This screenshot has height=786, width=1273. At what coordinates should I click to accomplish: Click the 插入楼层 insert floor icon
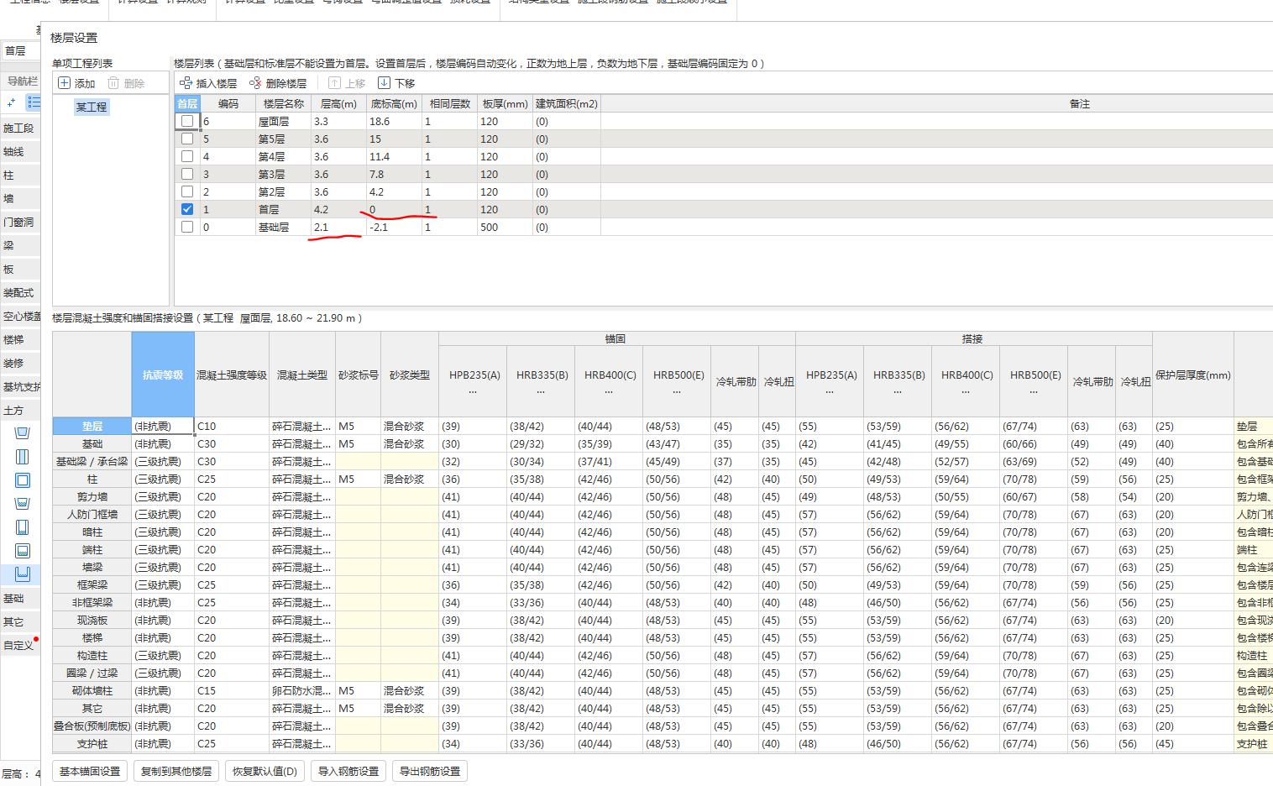[186, 83]
